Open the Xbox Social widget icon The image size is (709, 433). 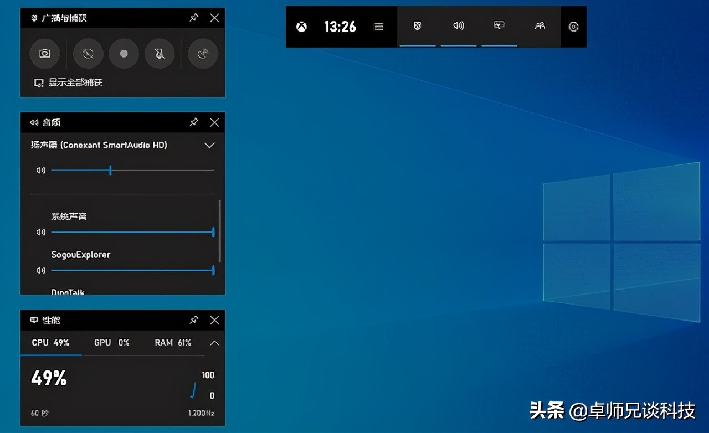(x=540, y=26)
